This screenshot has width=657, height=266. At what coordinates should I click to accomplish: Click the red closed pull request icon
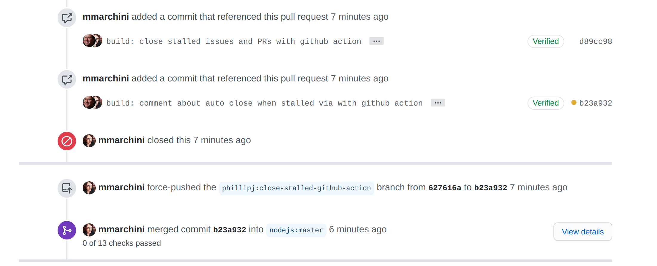pyautogui.click(x=67, y=141)
